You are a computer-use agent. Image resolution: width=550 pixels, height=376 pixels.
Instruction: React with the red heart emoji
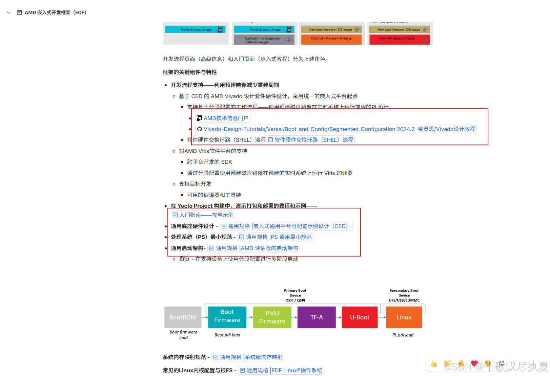pyautogui.click(x=474, y=364)
